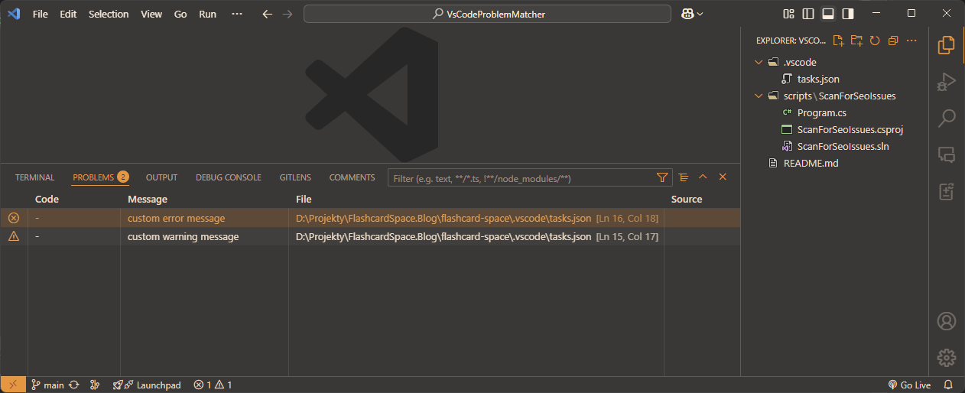Open the Explorer view in activity bar
The height and width of the screenshot is (393, 965).
(x=947, y=44)
